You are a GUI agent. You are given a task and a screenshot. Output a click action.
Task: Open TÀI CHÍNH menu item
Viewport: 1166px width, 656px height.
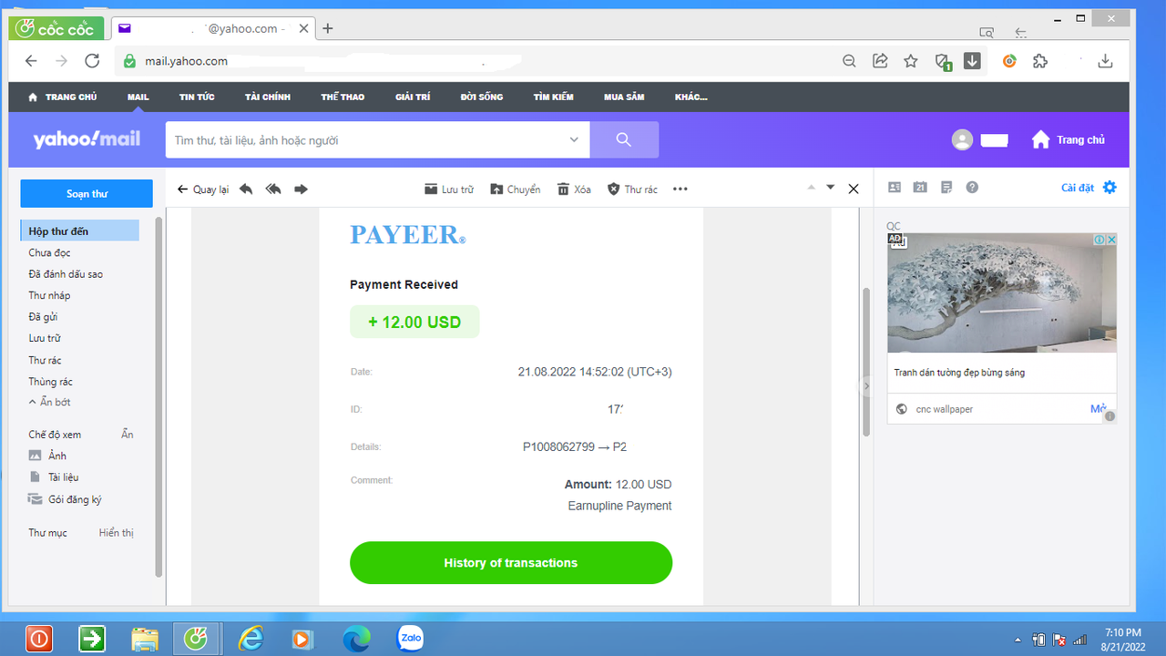click(268, 97)
